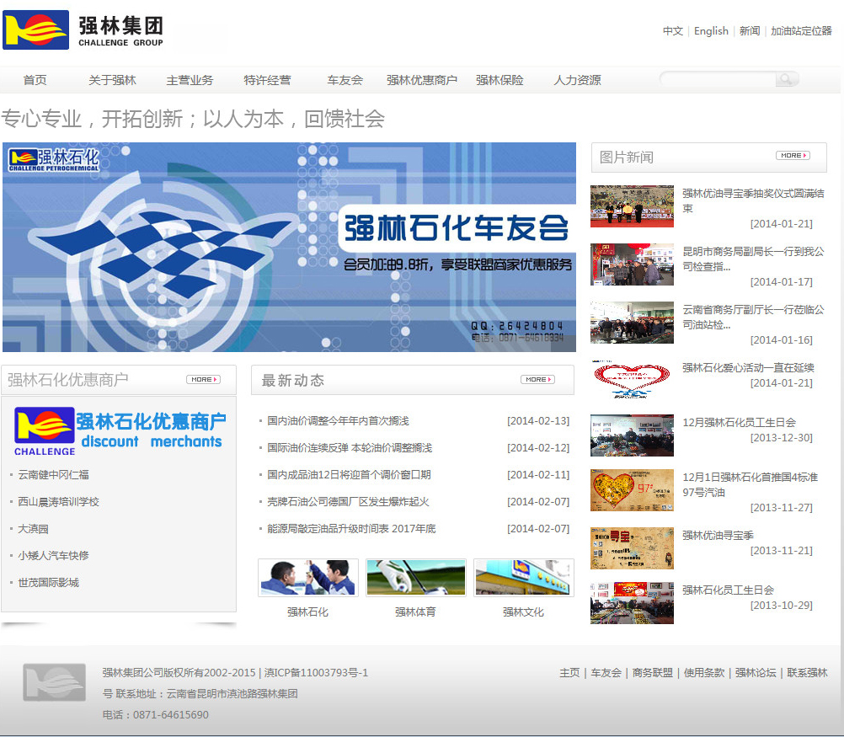This screenshot has height=737, width=844.
Task: Click MORE button in 强林石化优惠商户 panel
Action: pyautogui.click(x=202, y=380)
